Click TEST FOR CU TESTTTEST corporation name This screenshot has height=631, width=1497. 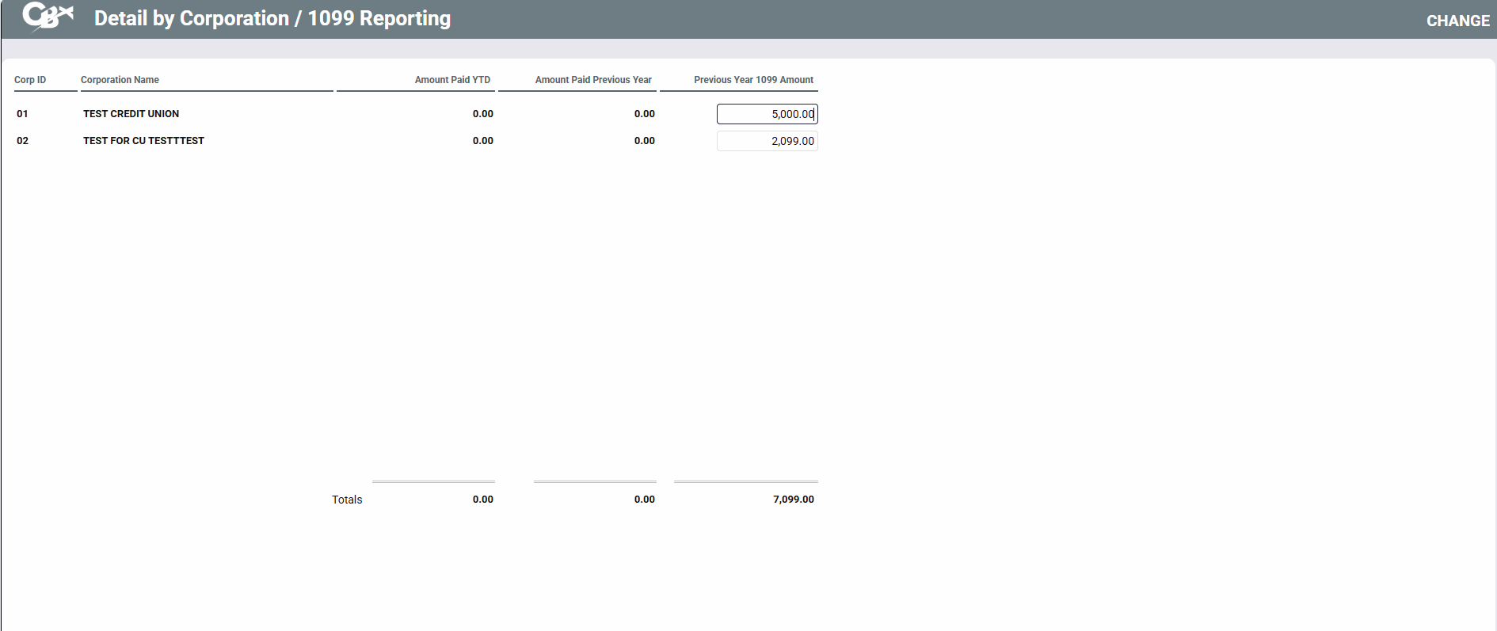pyautogui.click(x=143, y=141)
